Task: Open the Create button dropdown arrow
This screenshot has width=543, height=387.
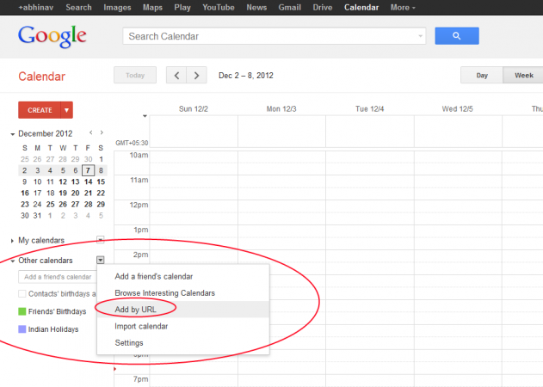Action: (x=67, y=110)
